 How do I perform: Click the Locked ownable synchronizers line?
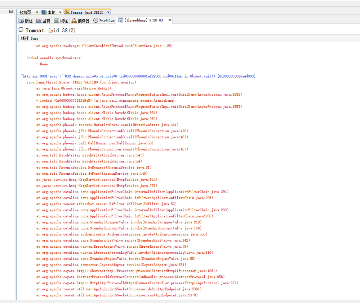54,58
